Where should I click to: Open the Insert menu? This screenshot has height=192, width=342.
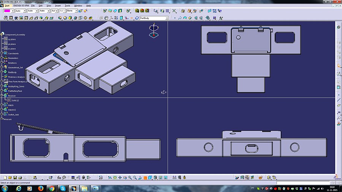[58, 6]
